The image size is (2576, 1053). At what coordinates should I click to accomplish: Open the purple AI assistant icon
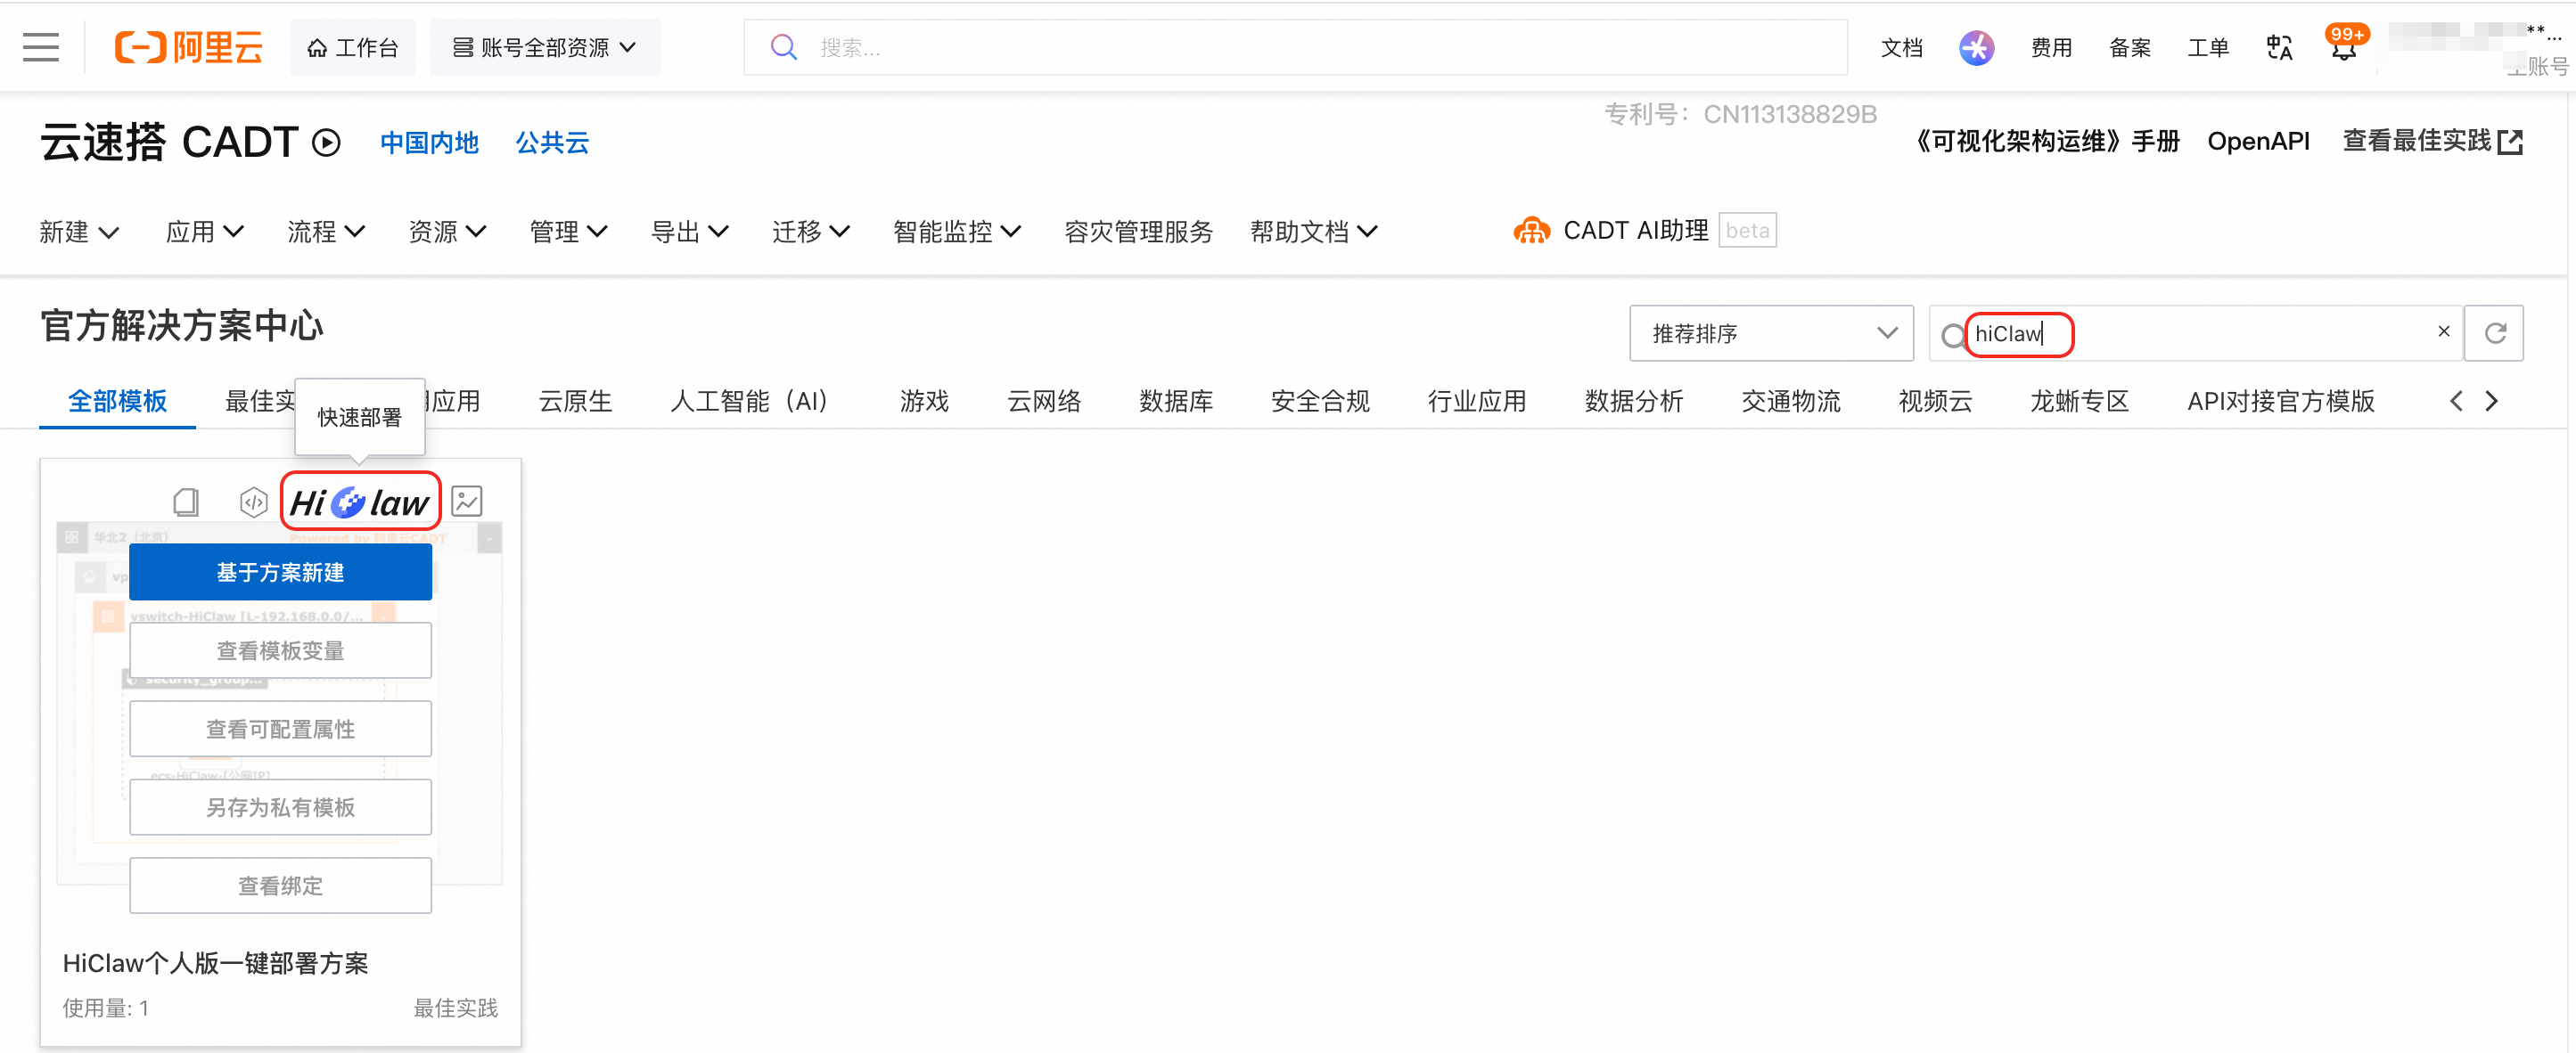[1976, 47]
